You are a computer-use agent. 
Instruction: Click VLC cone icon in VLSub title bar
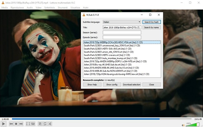[84, 15]
